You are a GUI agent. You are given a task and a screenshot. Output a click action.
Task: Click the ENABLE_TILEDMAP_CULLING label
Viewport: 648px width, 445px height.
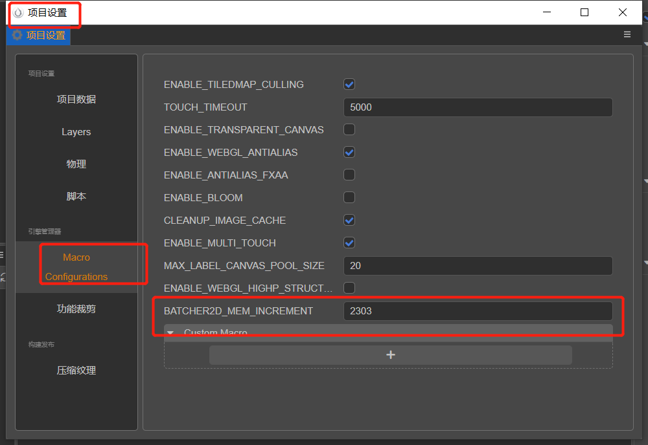coord(233,85)
